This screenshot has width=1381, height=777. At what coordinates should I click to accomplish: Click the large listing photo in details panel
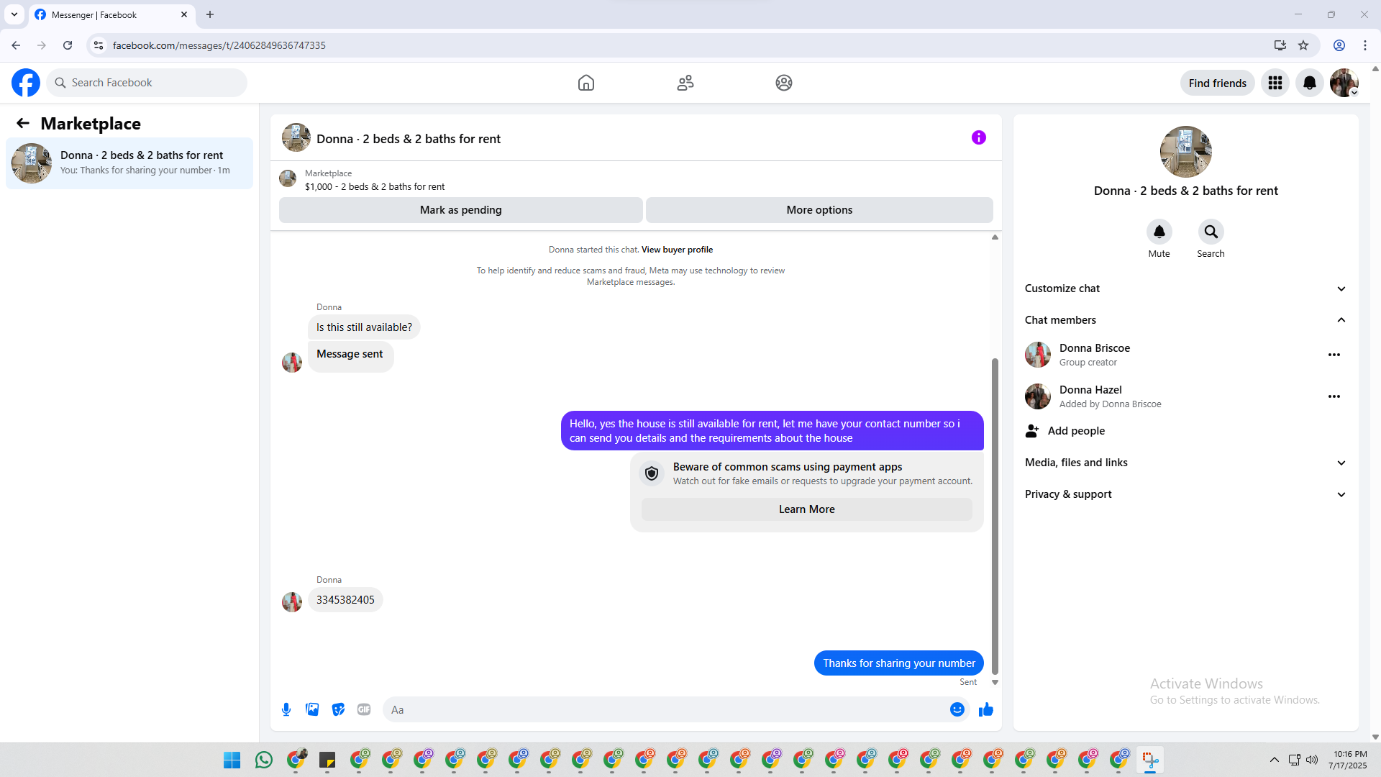[1186, 152]
